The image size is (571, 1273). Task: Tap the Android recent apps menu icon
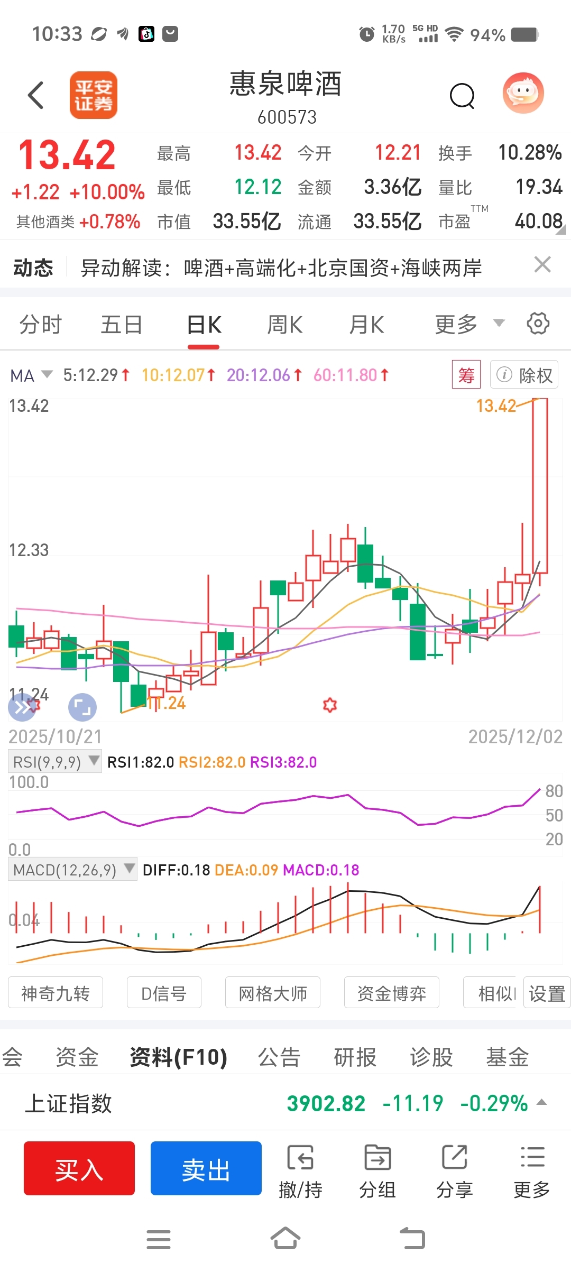coord(159,1240)
